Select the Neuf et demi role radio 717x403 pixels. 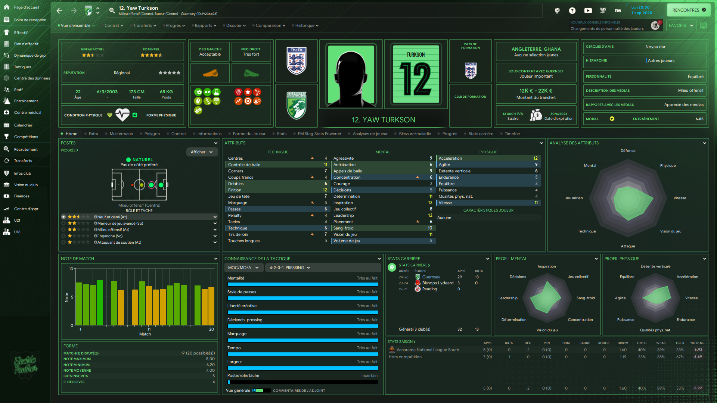tap(63, 217)
